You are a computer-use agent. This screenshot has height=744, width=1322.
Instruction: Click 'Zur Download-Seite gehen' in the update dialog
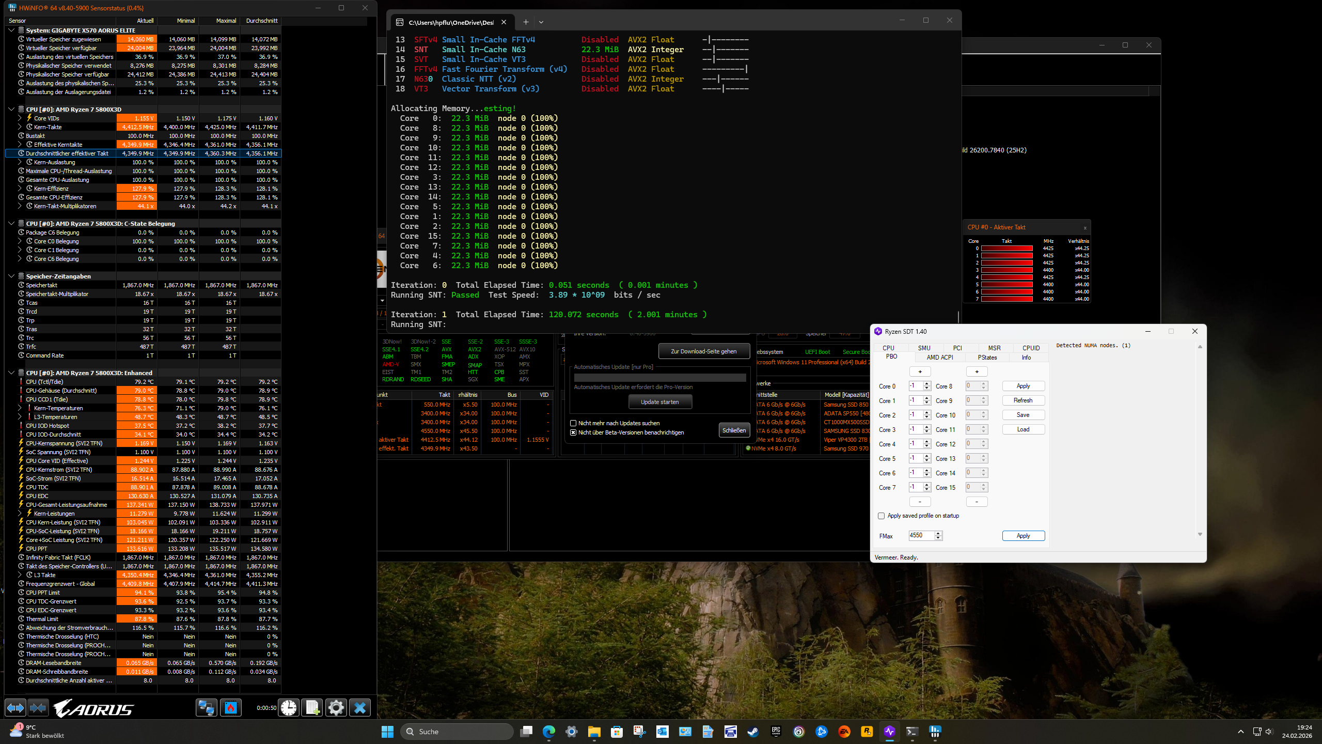(704, 351)
